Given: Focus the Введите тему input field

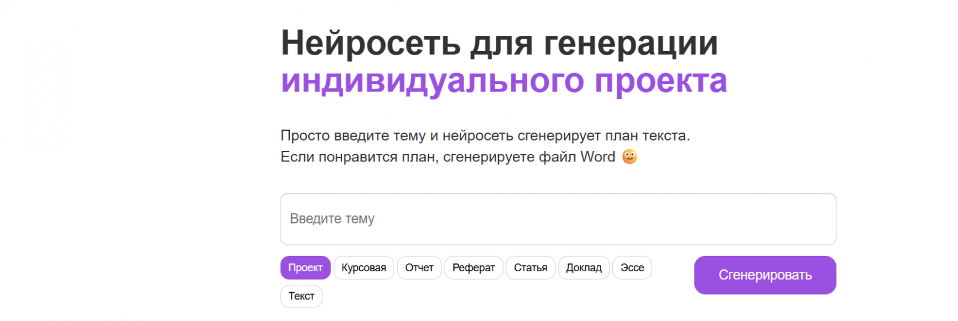Looking at the screenshot, I should [558, 219].
